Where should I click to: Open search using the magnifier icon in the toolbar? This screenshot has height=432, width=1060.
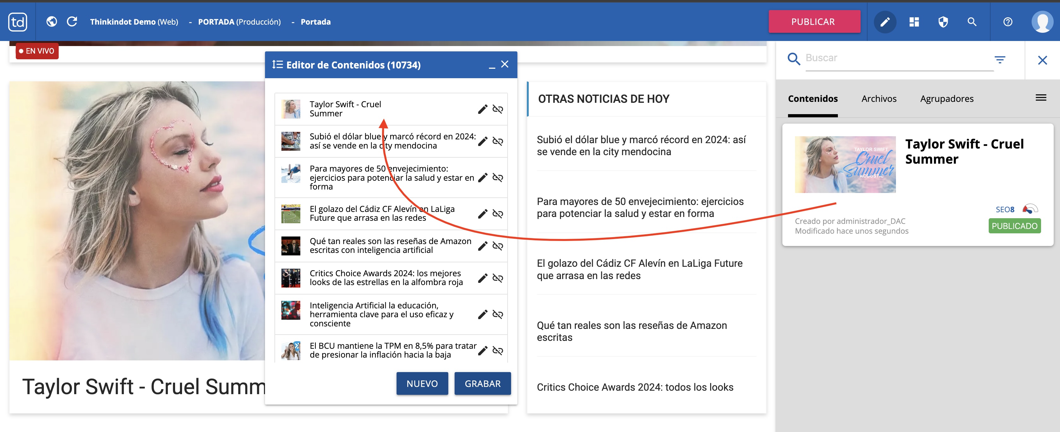[972, 21]
